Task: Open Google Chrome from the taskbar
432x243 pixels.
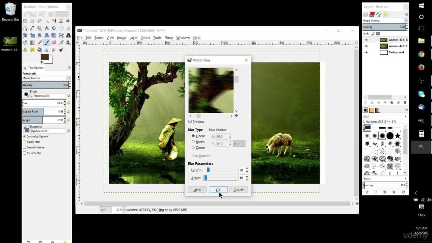Action: pos(421,54)
